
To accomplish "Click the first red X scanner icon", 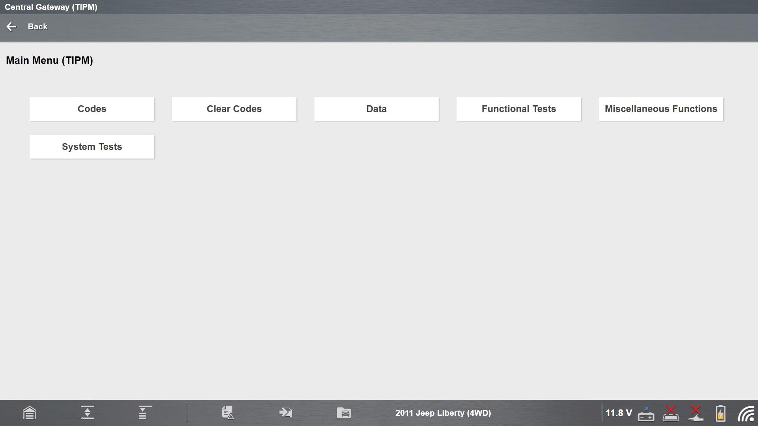I will pyautogui.click(x=671, y=413).
